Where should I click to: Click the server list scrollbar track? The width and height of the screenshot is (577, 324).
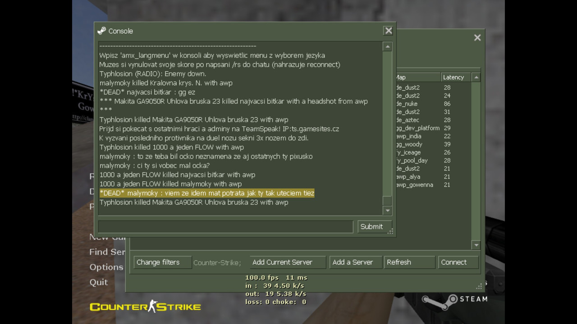click(476, 161)
